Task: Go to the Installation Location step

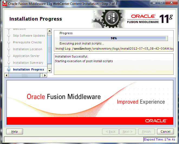Action: (x=27, y=49)
